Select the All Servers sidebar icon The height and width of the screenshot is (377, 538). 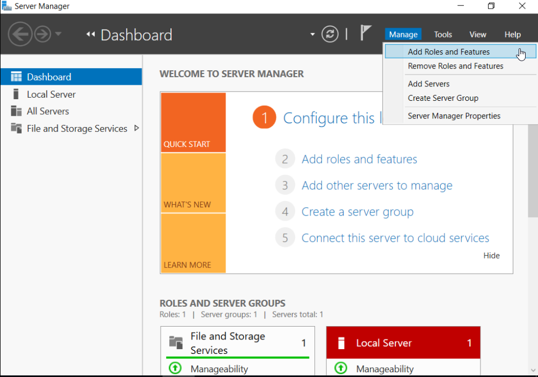click(x=16, y=111)
